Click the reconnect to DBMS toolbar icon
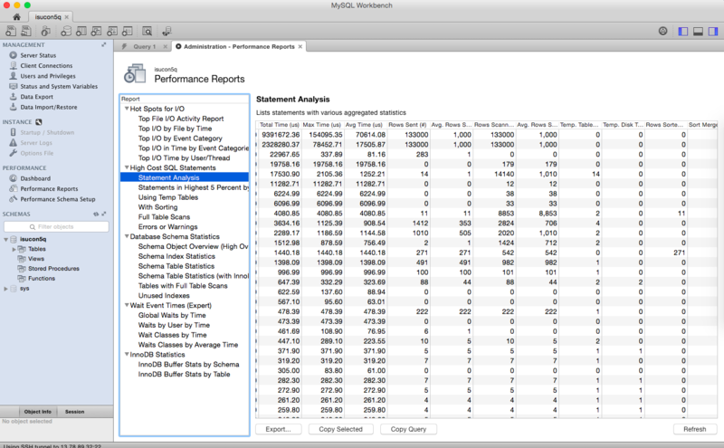The image size is (724, 448). 167,31
